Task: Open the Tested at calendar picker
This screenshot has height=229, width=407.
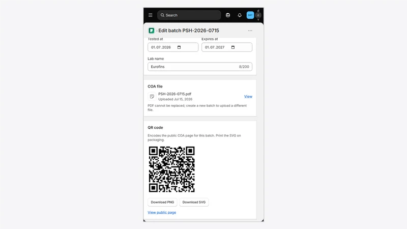Action: 179,47
